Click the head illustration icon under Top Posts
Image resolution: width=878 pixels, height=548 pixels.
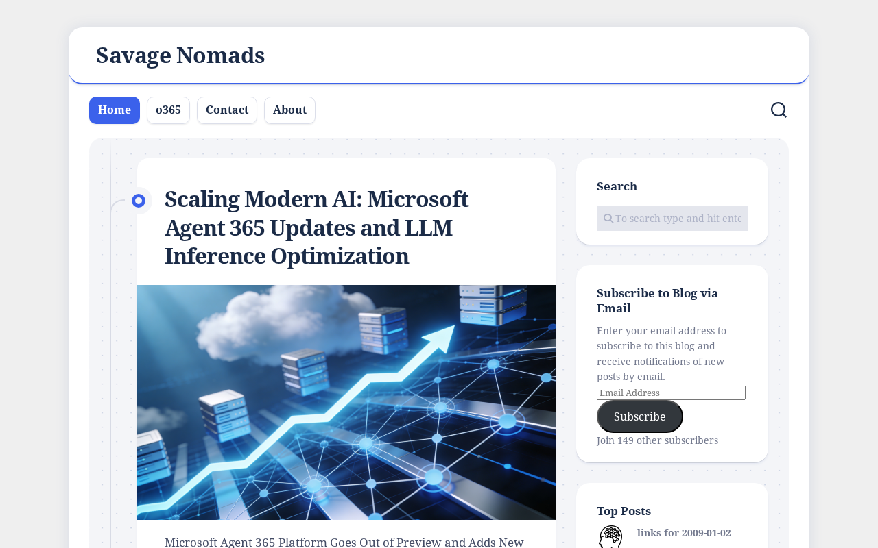(610, 536)
